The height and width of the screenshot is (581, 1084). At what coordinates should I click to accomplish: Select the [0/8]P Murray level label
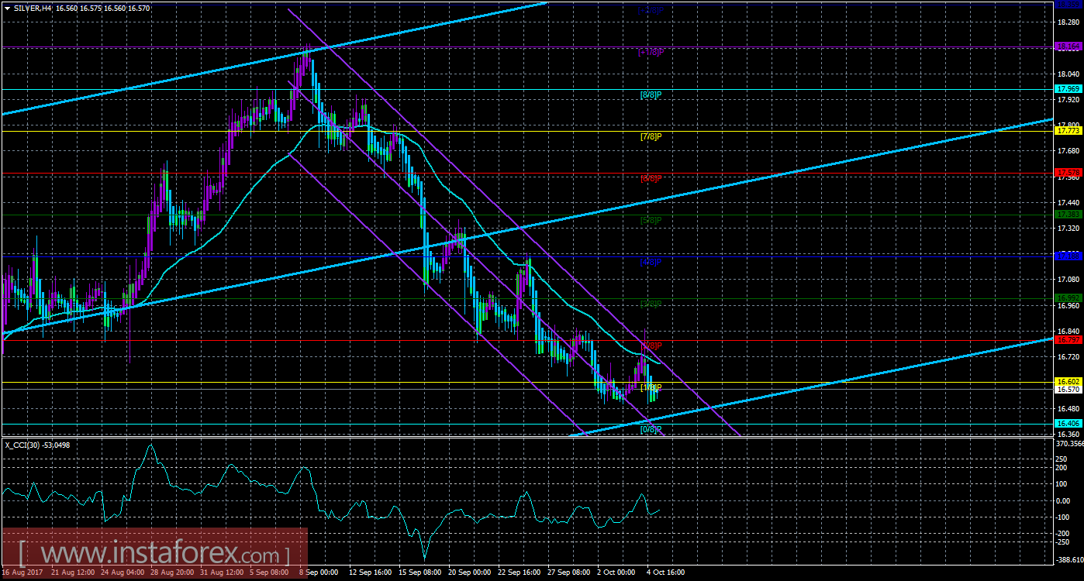651,429
